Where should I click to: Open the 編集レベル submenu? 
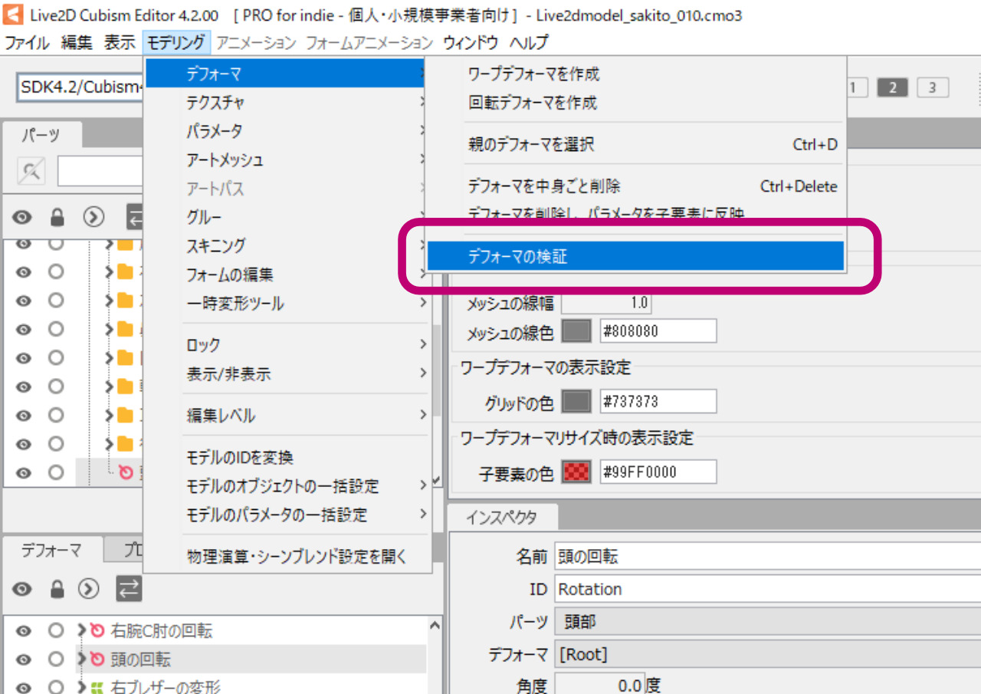tap(287, 416)
